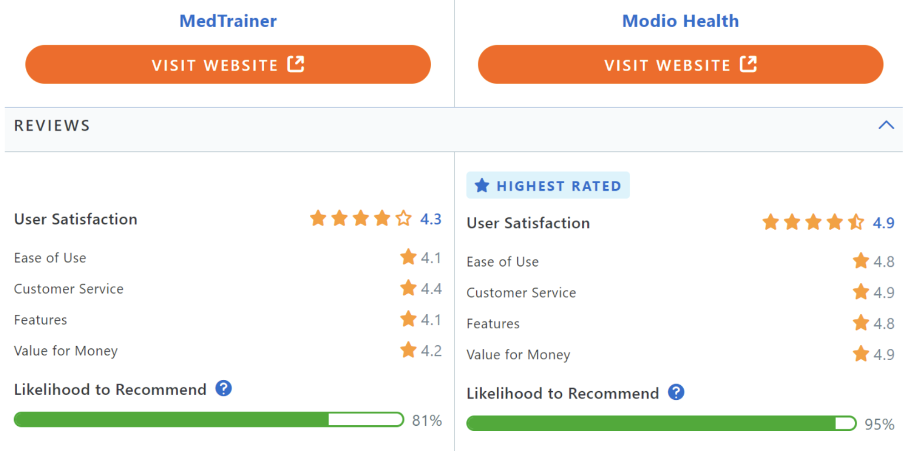Visit website for Modio Health
This screenshot has width=923, height=451.
pos(681,65)
